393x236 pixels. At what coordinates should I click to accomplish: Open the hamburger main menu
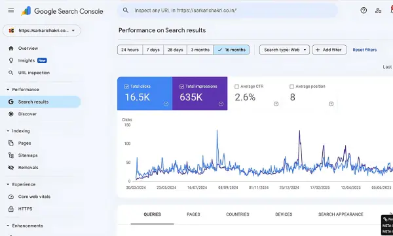11,10
